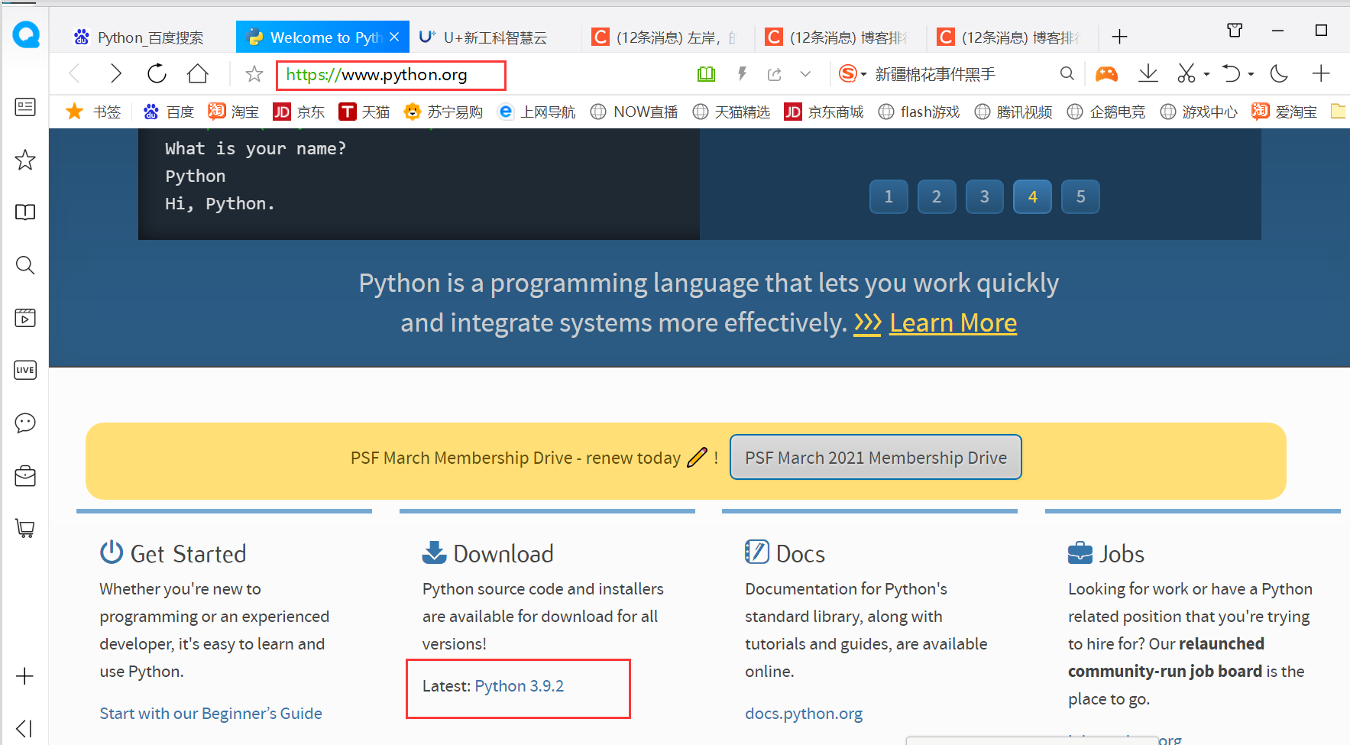This screenshot has width=1350, height=745.
Task: Open the shopping cart icon in sidebar
Action: pyautogui.click(x=25, y=528)
